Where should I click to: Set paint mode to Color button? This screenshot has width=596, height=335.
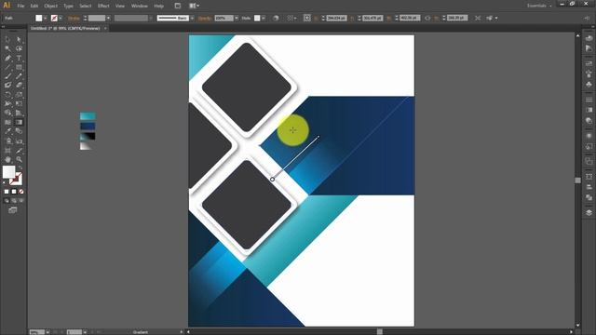click(7, 192)
